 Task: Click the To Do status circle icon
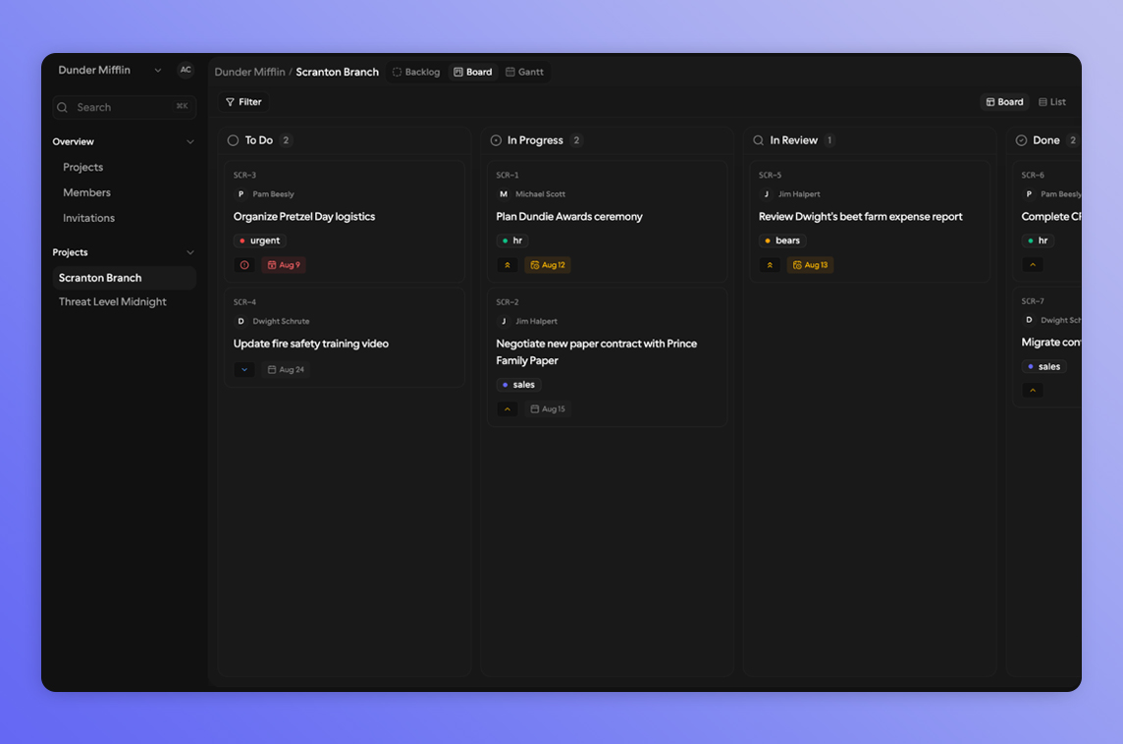[233, 140]
